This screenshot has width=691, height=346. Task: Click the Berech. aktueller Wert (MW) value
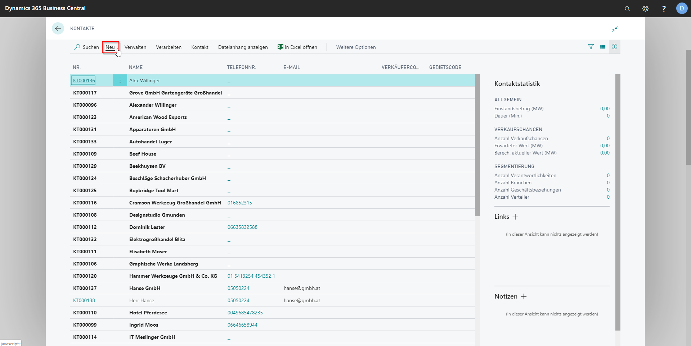605,153
